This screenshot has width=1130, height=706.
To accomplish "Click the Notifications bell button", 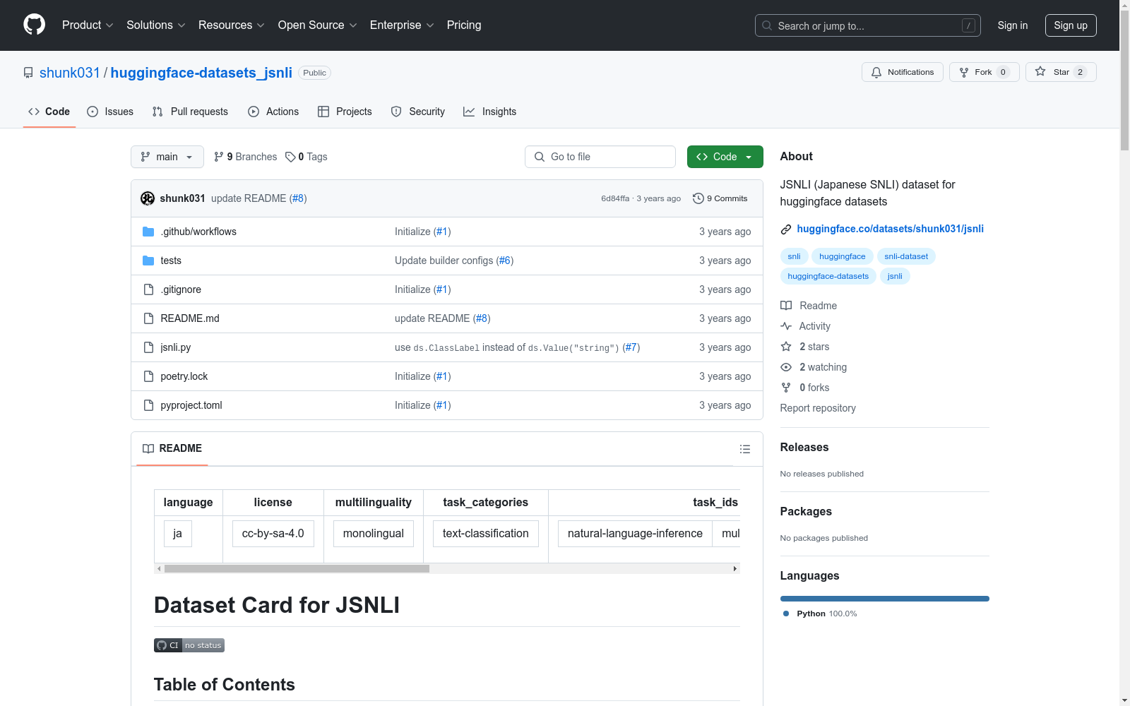I will click(x=902, y=72).
